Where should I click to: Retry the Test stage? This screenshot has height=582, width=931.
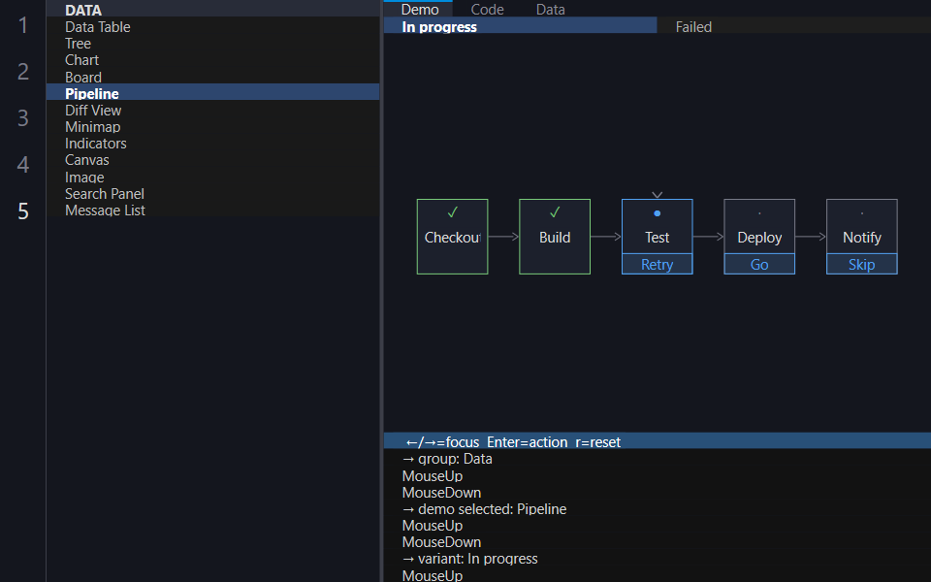coord(657,264)
